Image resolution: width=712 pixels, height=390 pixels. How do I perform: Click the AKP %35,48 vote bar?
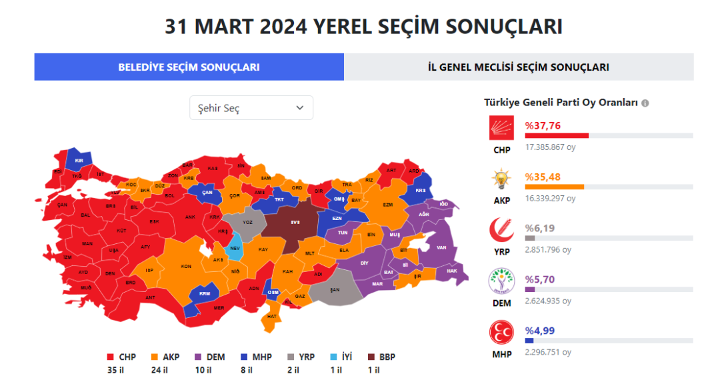coord(554,187)
